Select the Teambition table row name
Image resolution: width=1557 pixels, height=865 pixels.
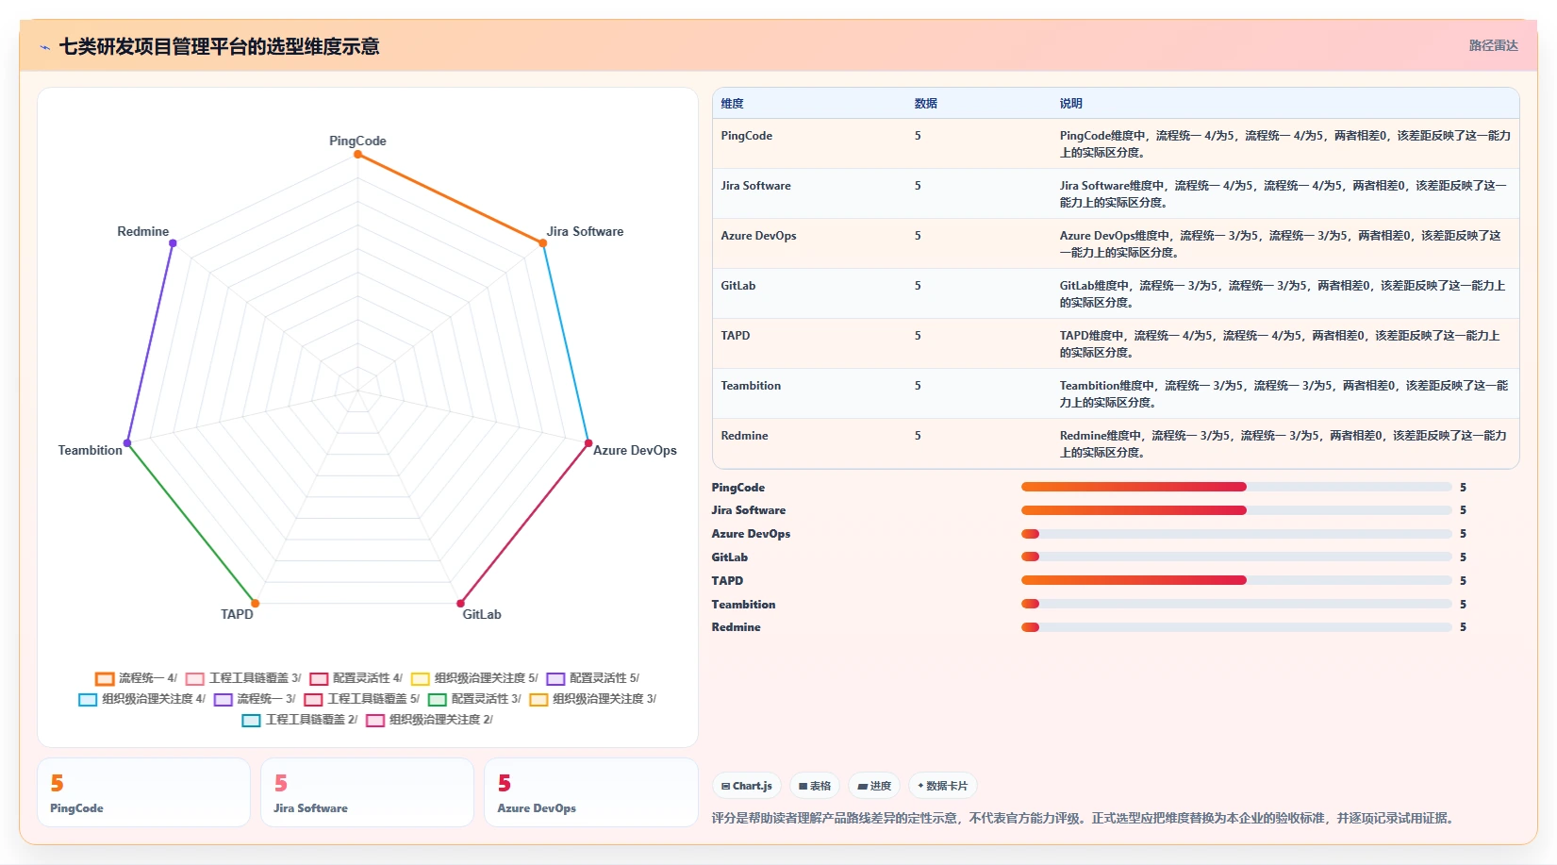point(751,386)
